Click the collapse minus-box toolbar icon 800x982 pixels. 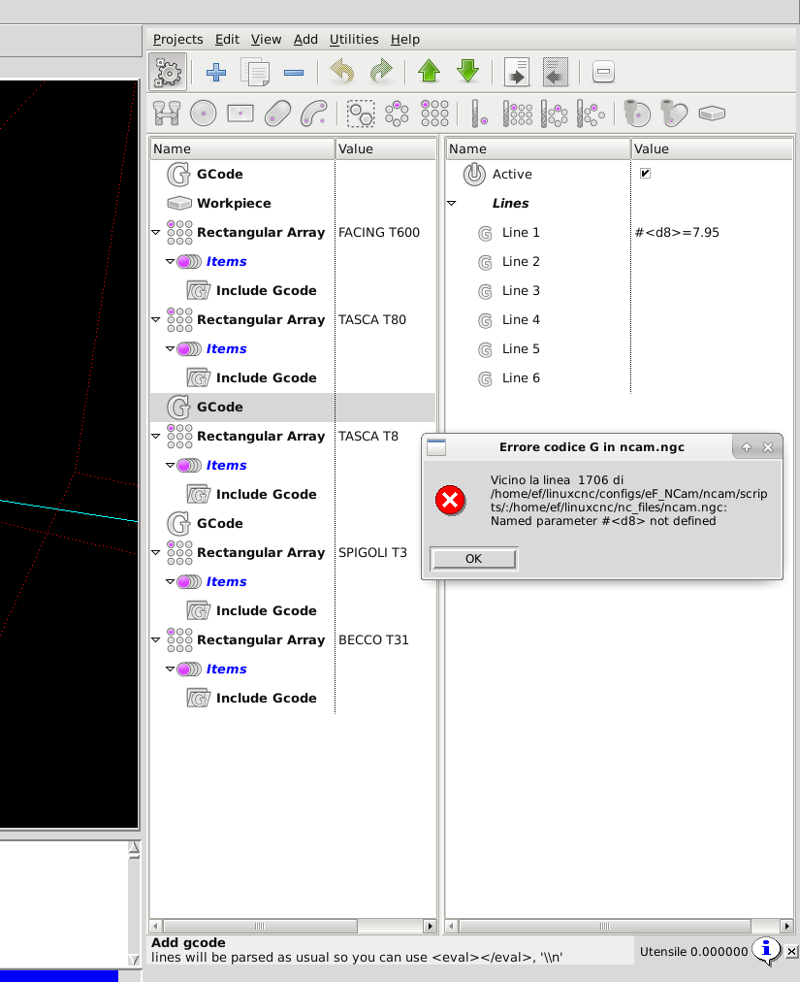tap(603, 72)
